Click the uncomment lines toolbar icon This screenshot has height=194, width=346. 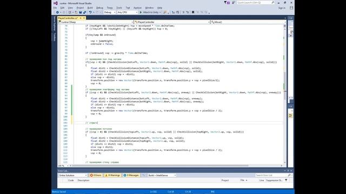click(188, 12)
